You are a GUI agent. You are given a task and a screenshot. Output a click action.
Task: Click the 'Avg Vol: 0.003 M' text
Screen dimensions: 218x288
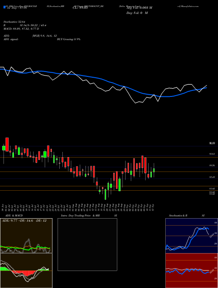[139, 8]
